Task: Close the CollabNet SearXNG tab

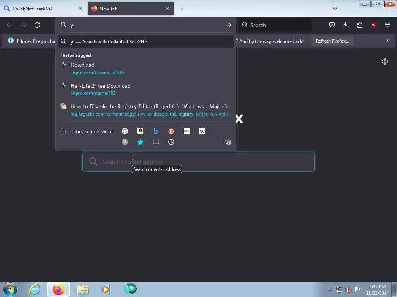Action: (80, 9)
